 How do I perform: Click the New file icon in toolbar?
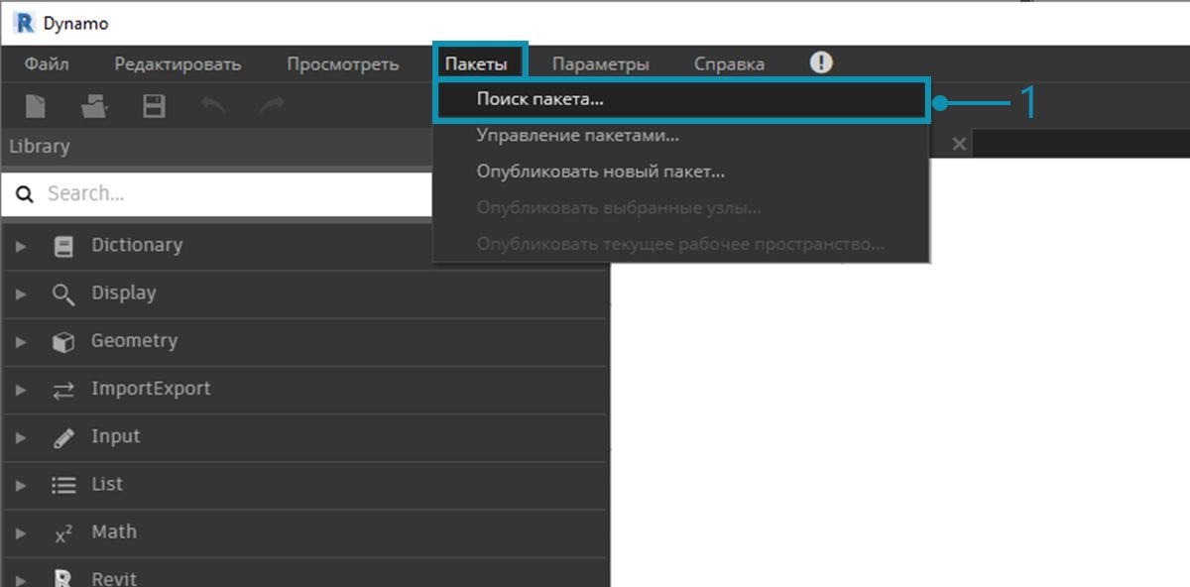[36, 106]
